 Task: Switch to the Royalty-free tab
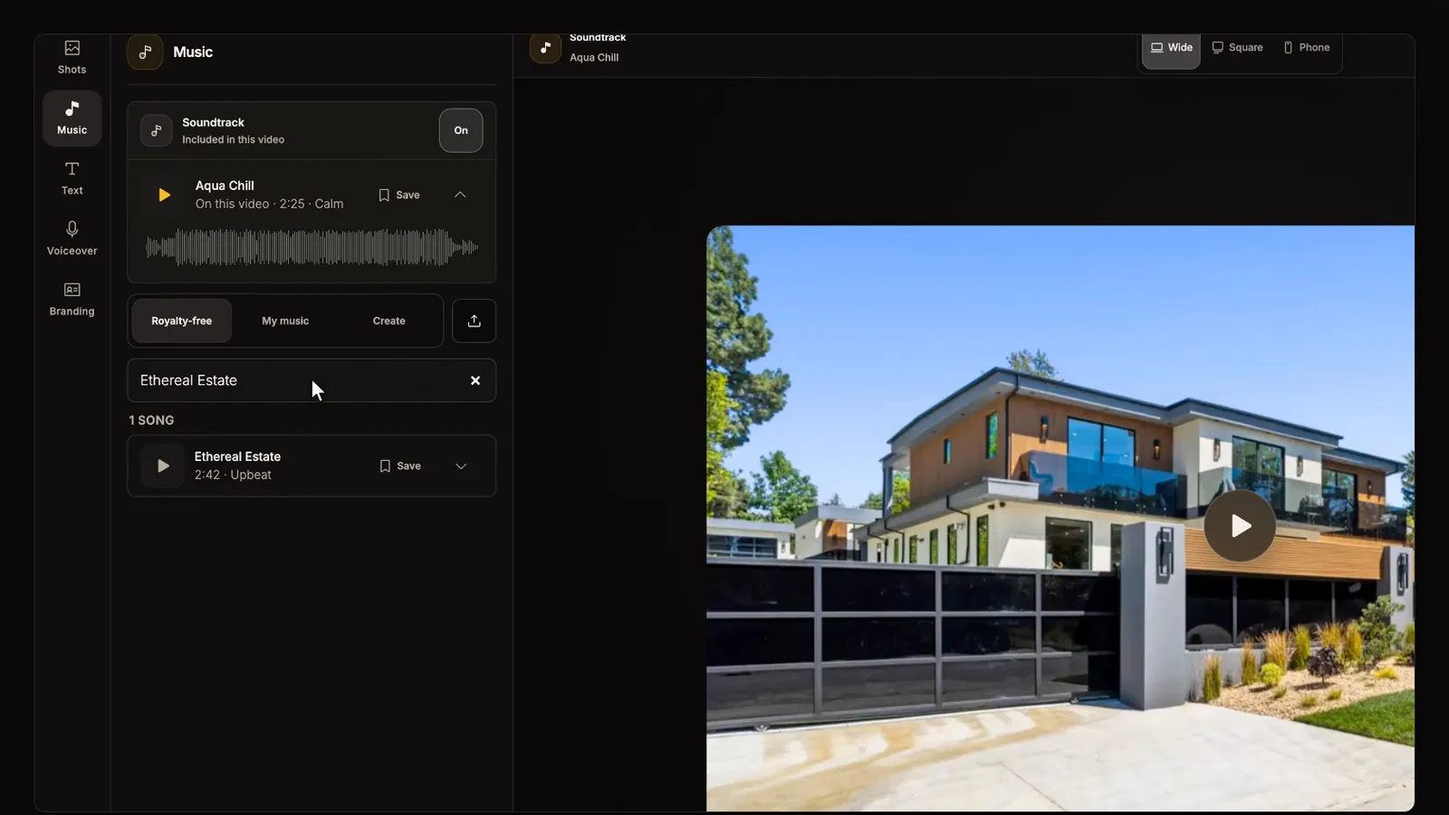pos(181,321)
